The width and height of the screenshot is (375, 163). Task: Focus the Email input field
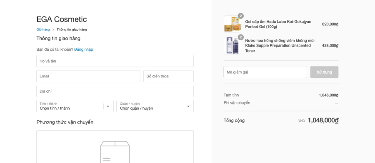(88, 76)
